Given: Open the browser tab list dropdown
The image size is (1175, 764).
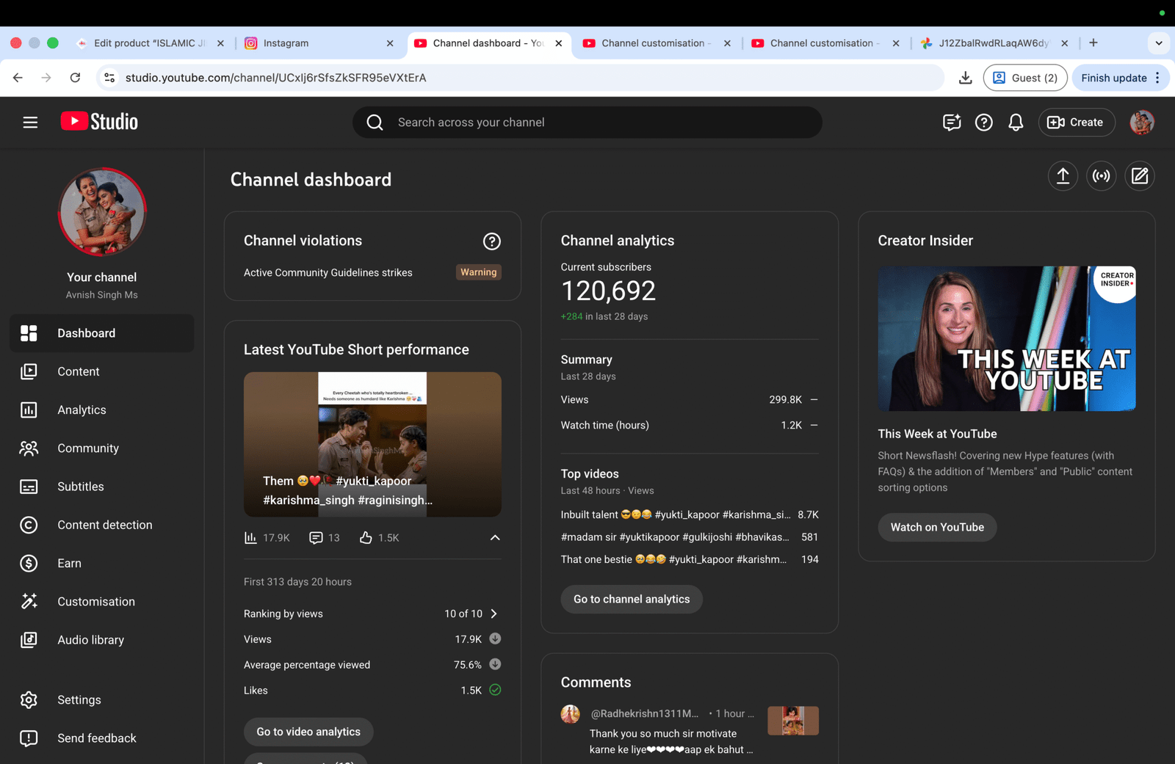Looking at the screenshot, I should [x=1158, y=43].
